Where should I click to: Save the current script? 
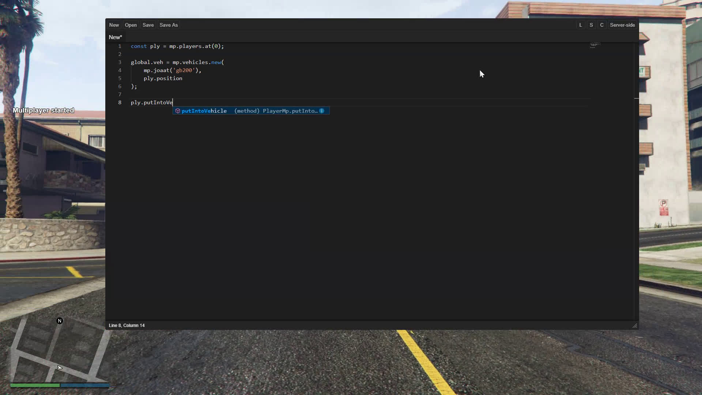148,25
